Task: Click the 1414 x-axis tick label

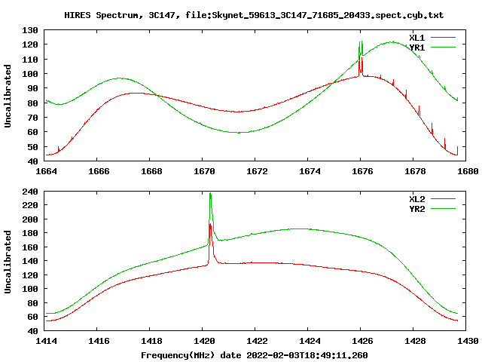Action: [x=46, y=341]
